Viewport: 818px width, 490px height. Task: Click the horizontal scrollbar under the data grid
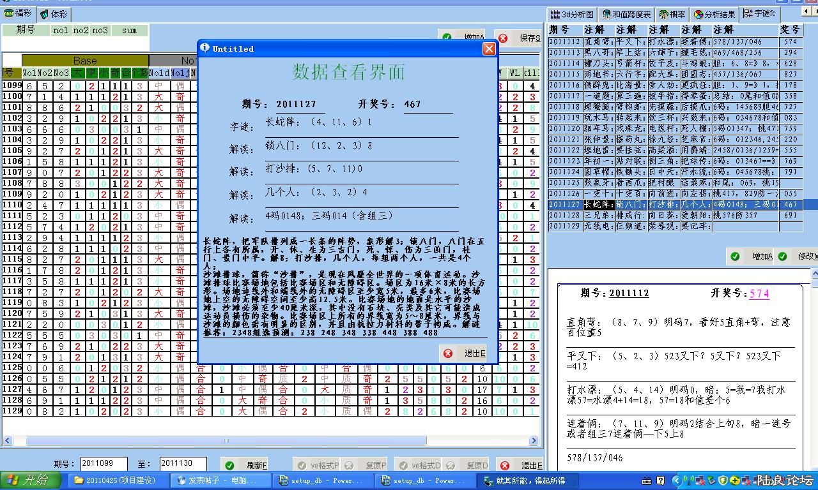point(225,440)
